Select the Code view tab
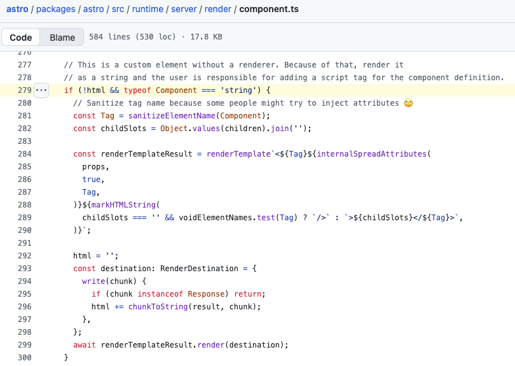This screenshot has width=515, height=366. click(21, 38)
